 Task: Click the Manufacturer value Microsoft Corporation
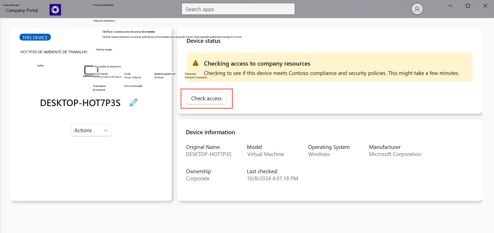(395, 154)
